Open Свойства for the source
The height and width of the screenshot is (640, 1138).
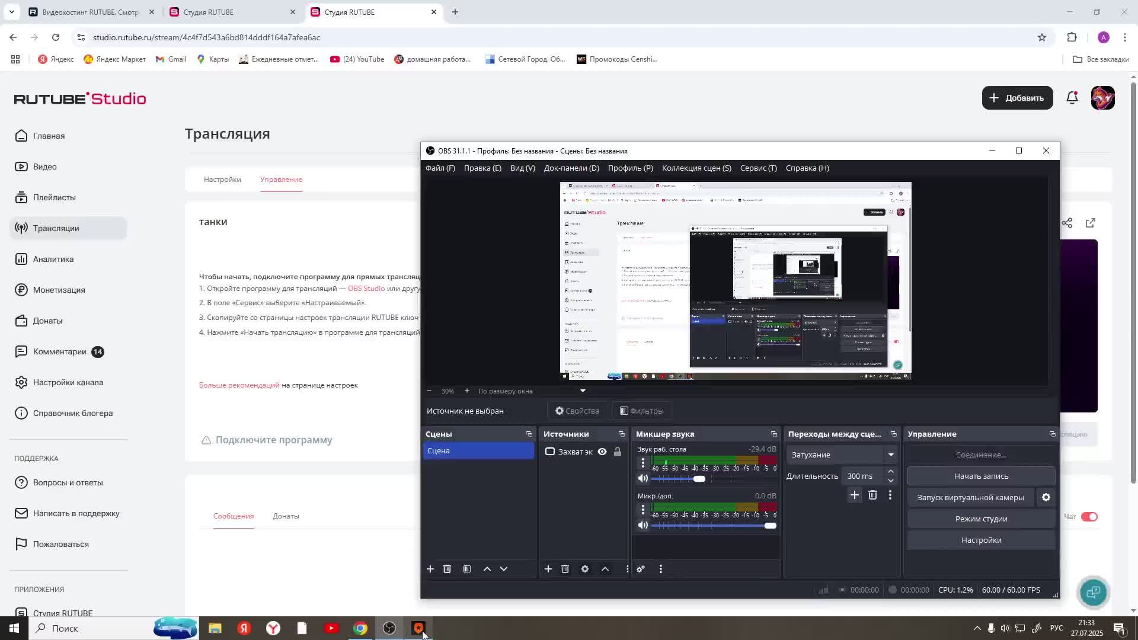coord(577,411)
